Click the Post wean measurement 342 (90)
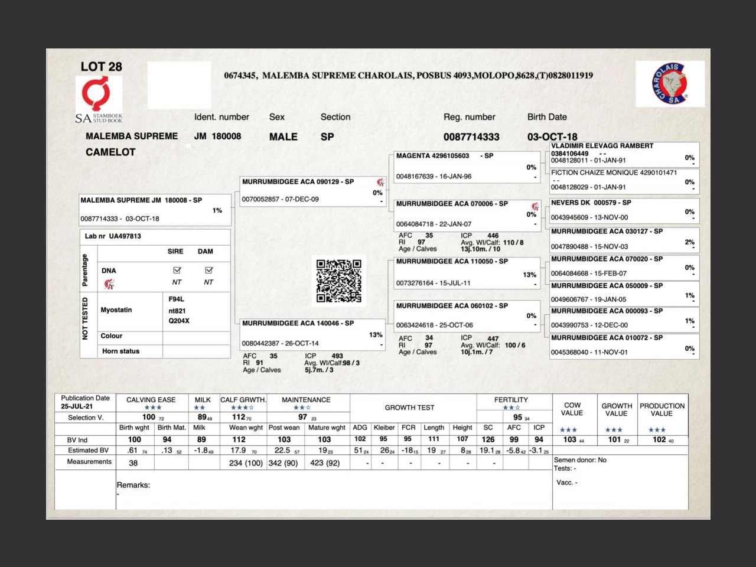The image size is (756, 567). tap(283, 463)
